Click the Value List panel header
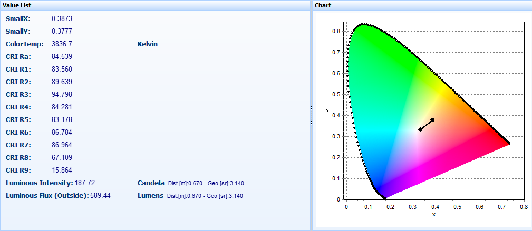 tap(17, 5)
